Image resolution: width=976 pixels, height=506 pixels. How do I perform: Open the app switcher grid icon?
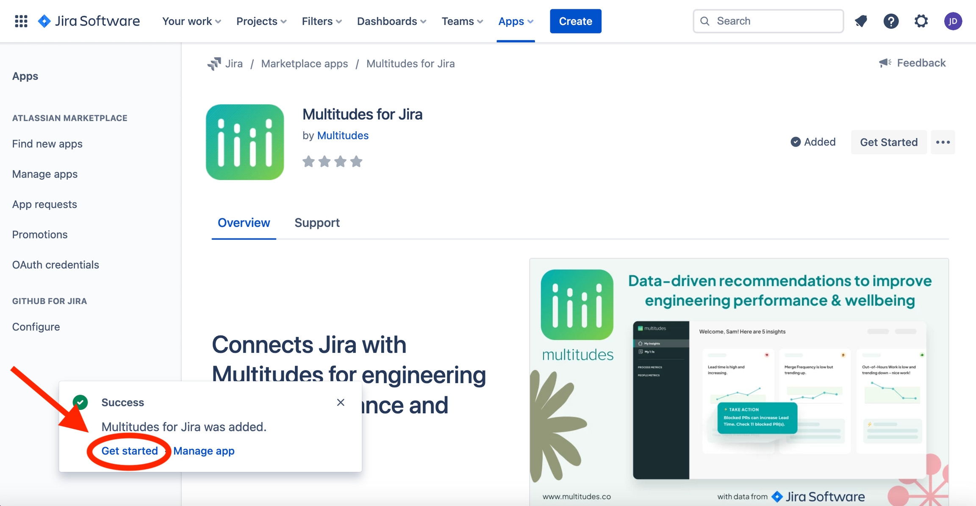click(21, 21)
